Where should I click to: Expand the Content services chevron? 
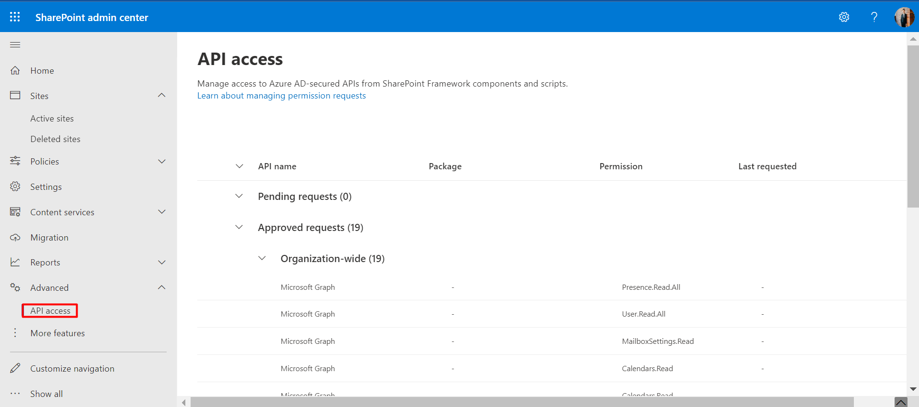click(162, 212)
